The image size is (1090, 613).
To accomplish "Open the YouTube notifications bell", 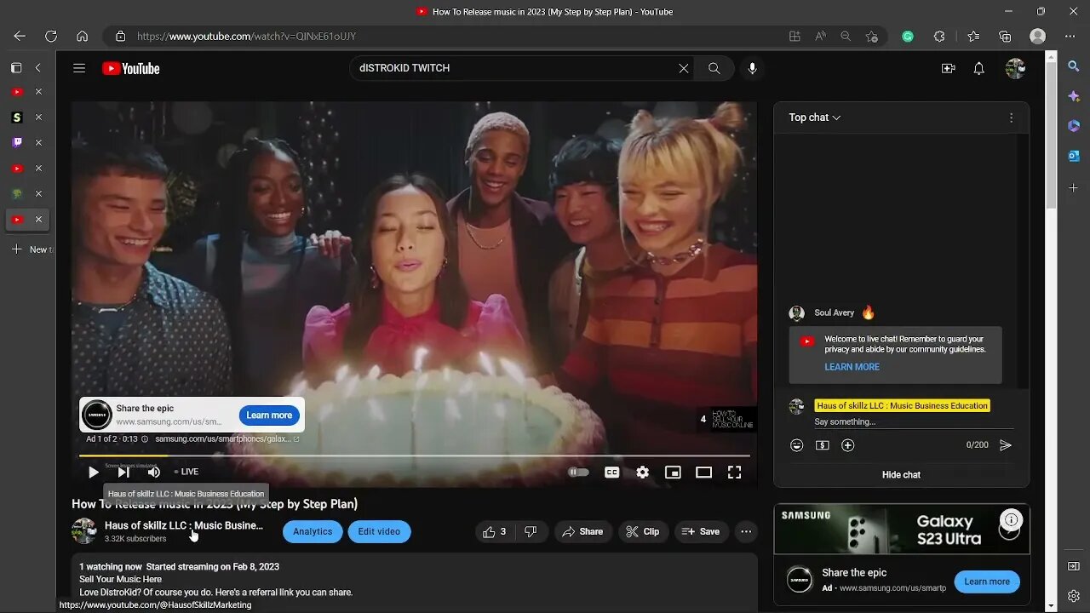I will click(979, 68).
